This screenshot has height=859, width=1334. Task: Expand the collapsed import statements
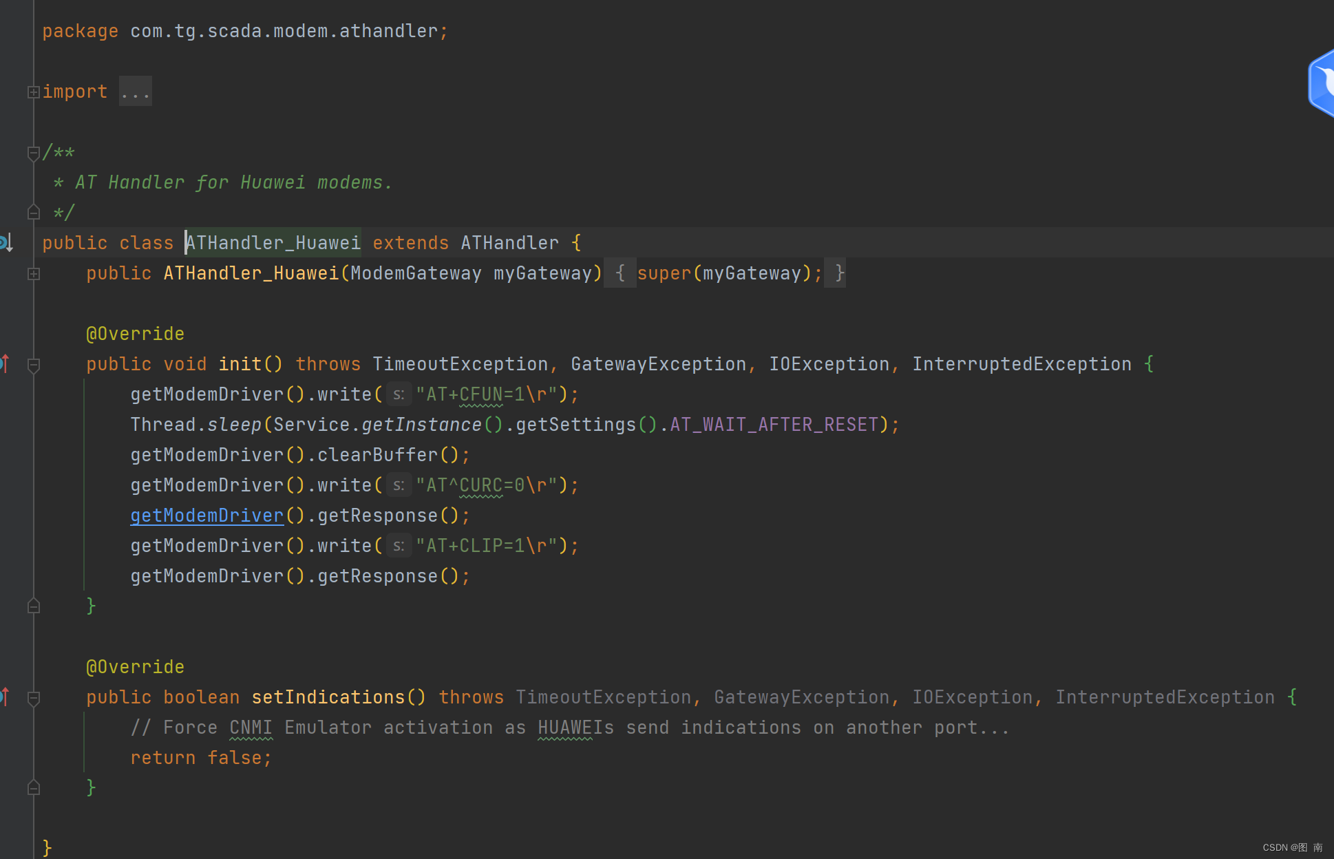point(33,92)
